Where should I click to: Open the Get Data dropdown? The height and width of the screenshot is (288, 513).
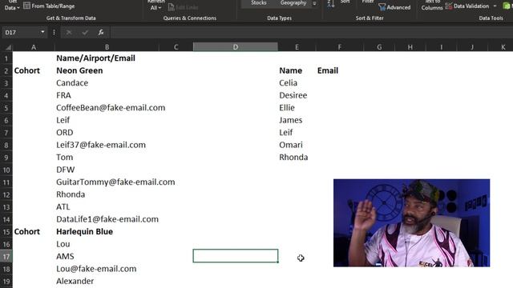[x=12, y=6]
